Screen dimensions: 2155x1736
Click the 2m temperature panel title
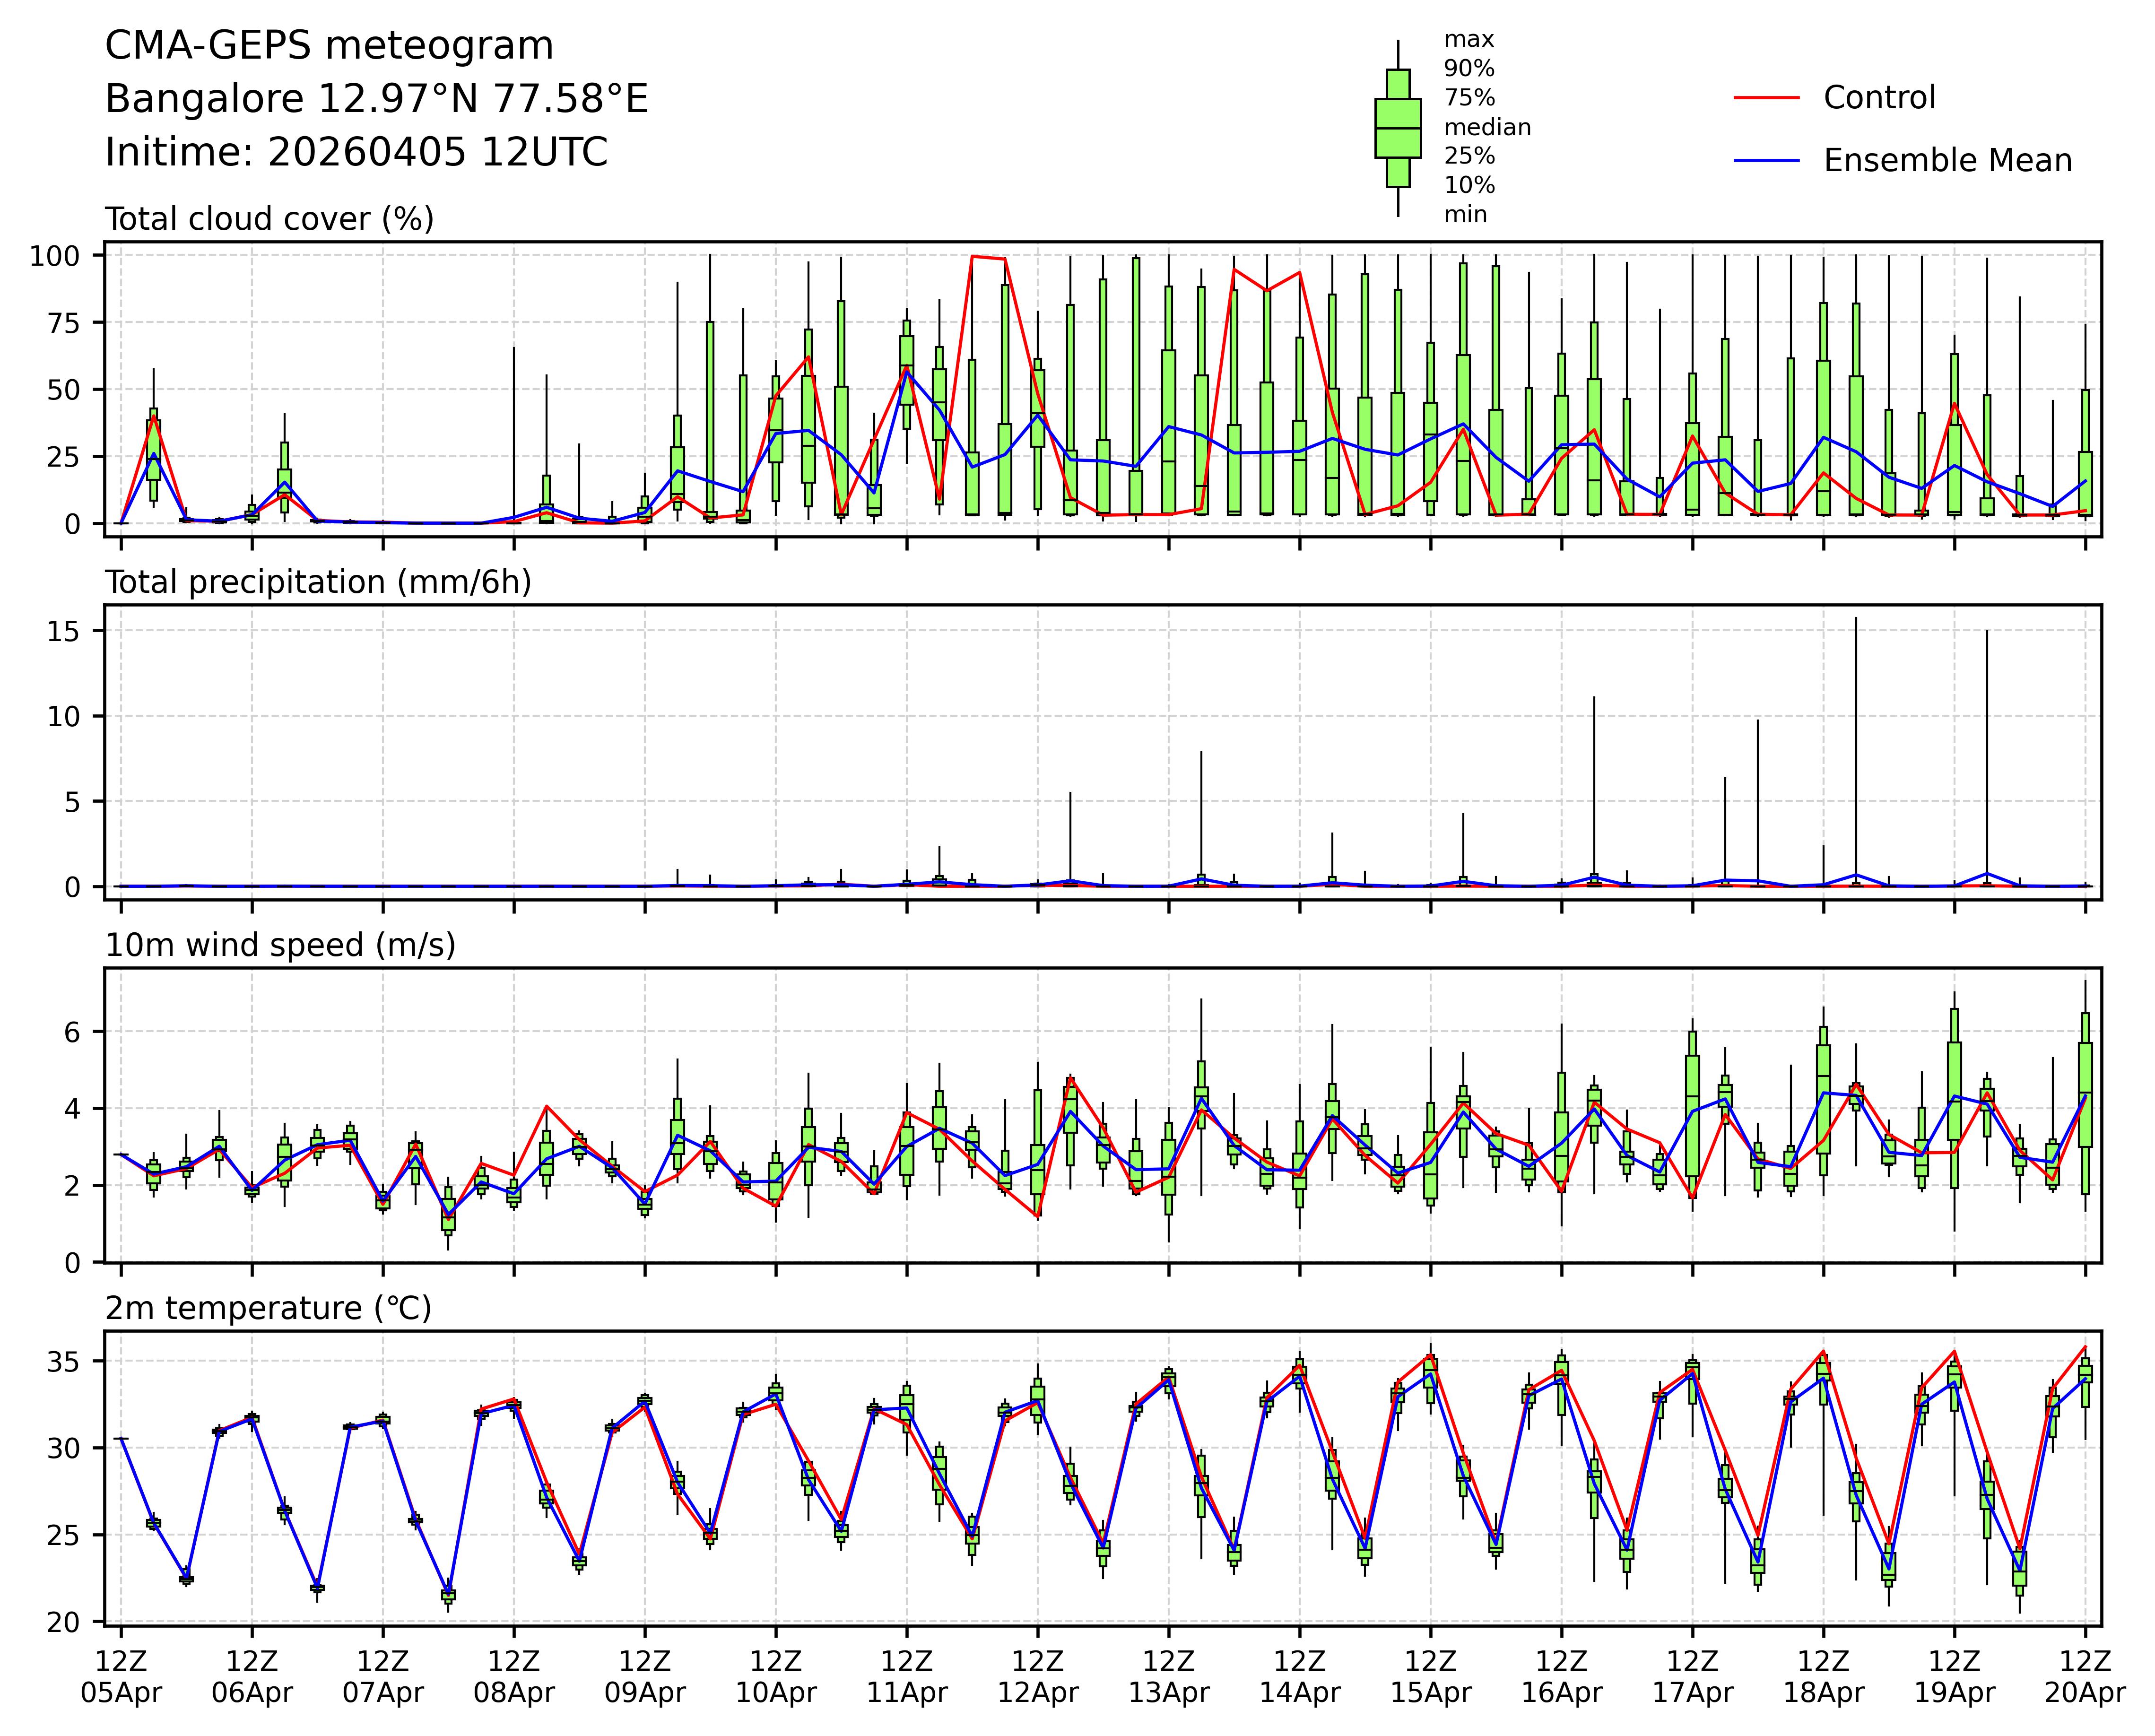(268, 1308)
